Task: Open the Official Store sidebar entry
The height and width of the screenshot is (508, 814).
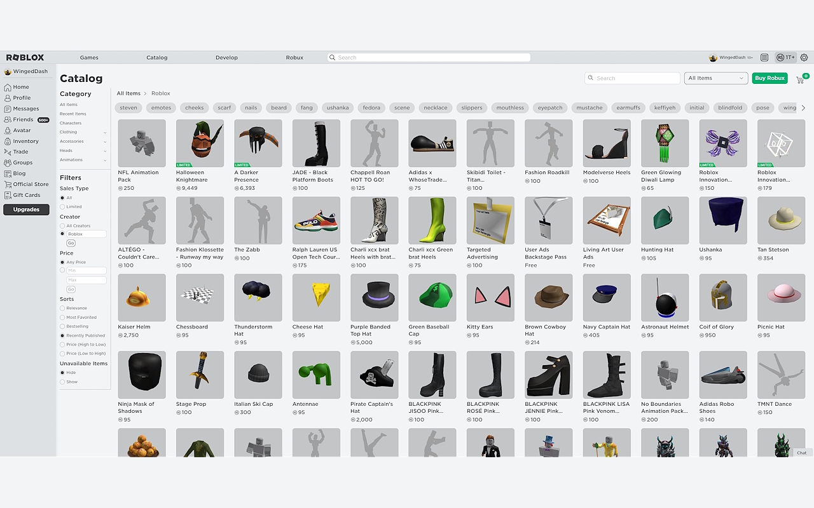Action: point(30,184)
